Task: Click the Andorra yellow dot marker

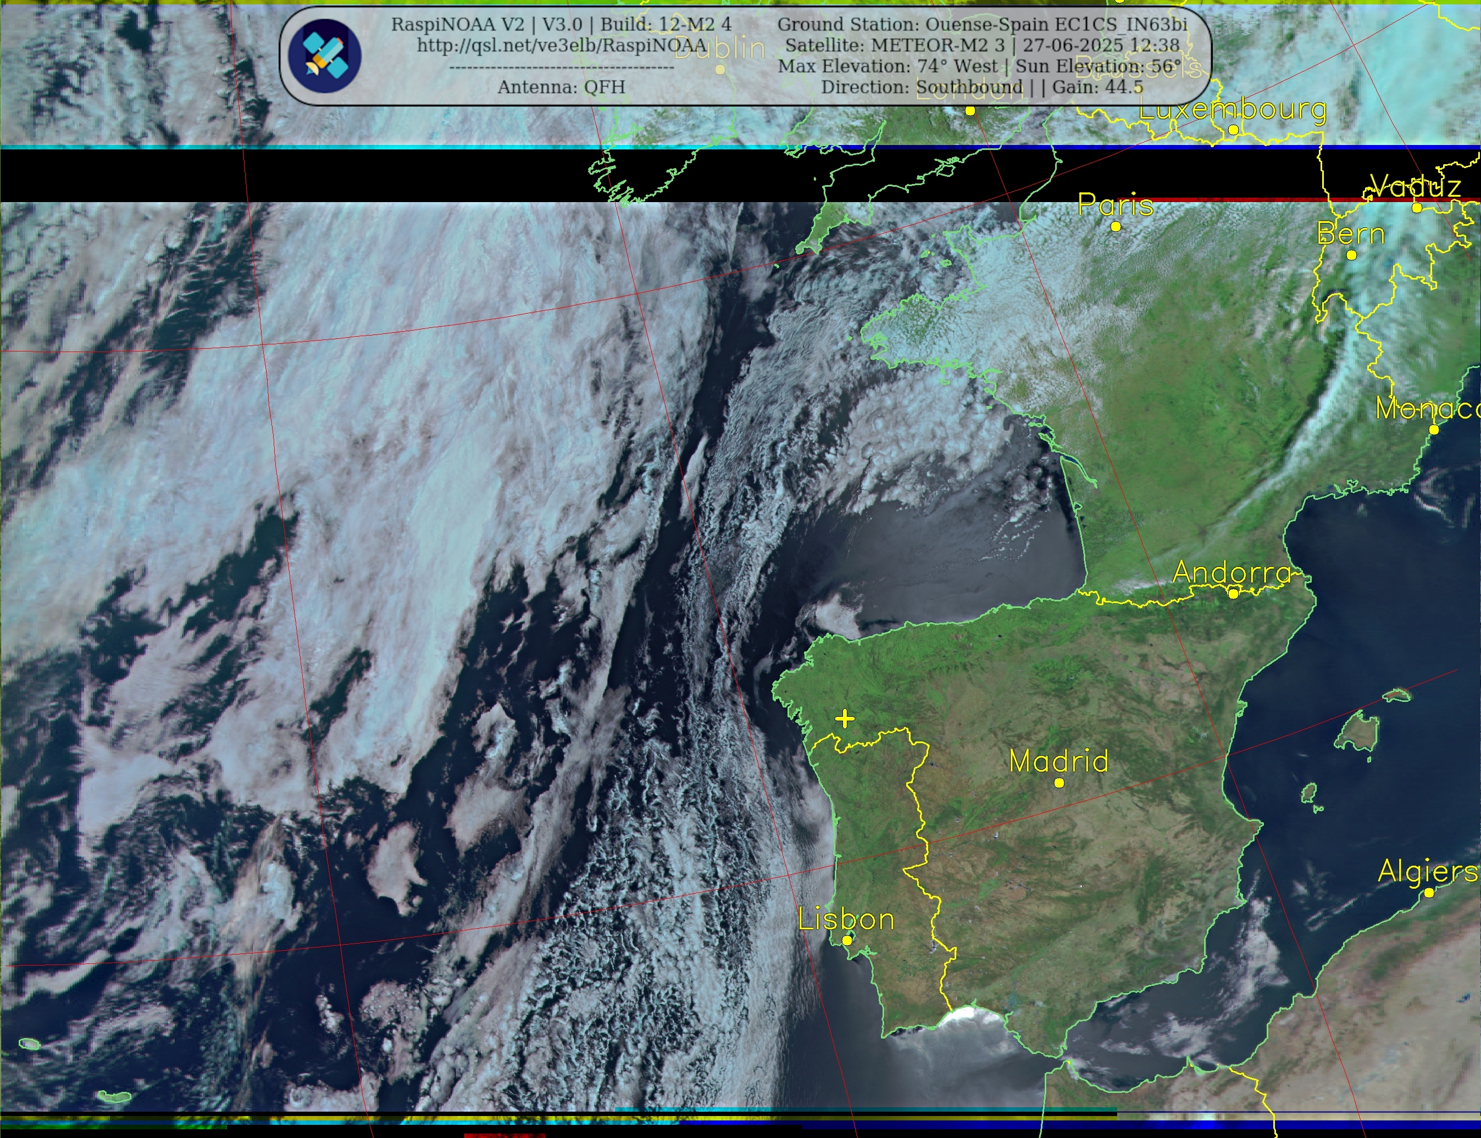Action: (x=1234, y=594)
